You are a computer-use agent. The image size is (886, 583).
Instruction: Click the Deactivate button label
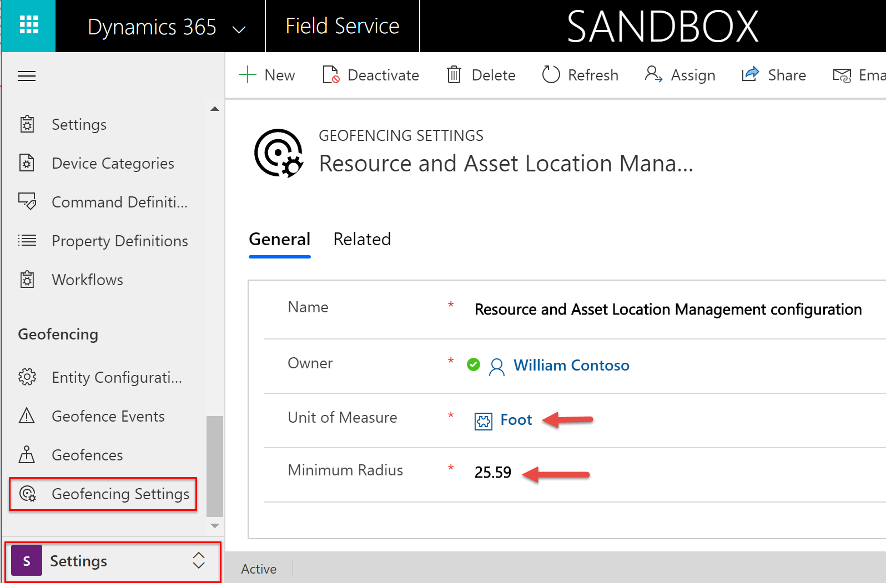tap(383, 75)
